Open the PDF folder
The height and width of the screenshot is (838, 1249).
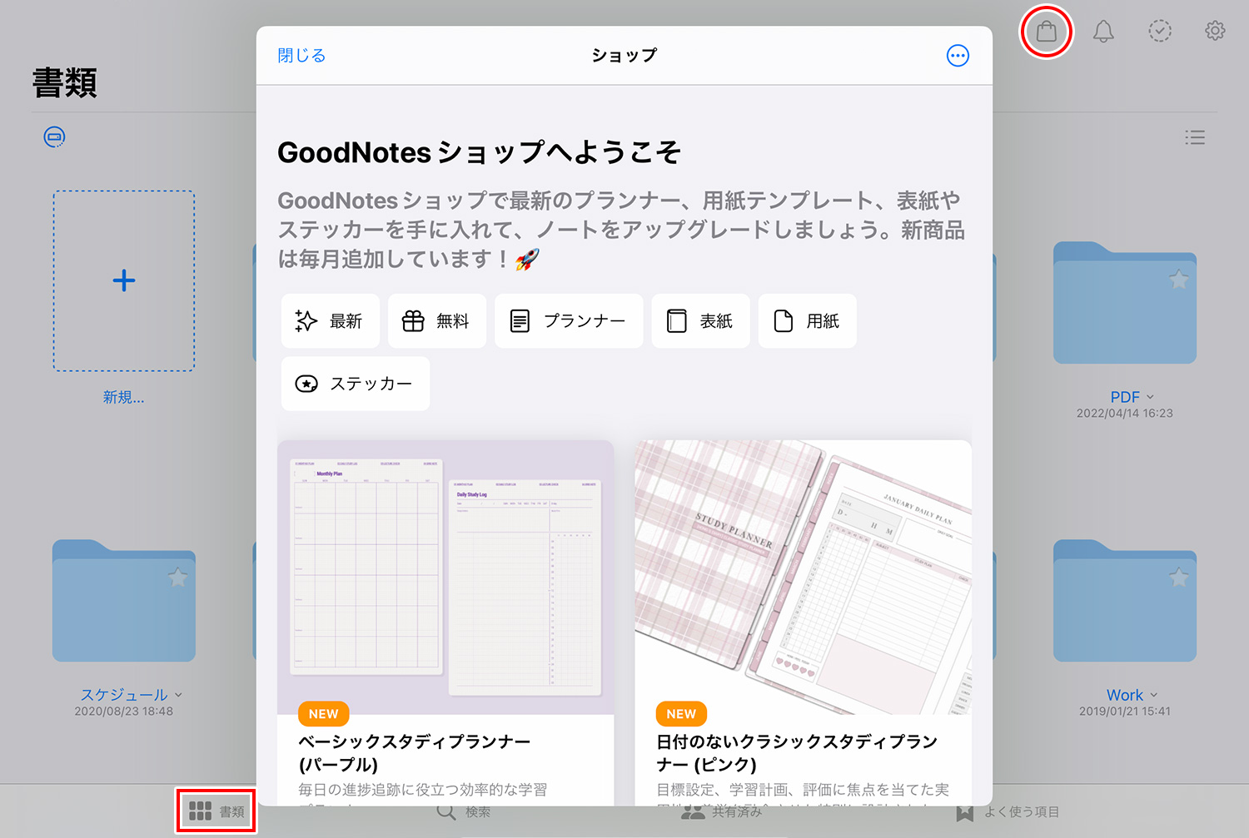pyautogui.click(x=1125, y=303)
